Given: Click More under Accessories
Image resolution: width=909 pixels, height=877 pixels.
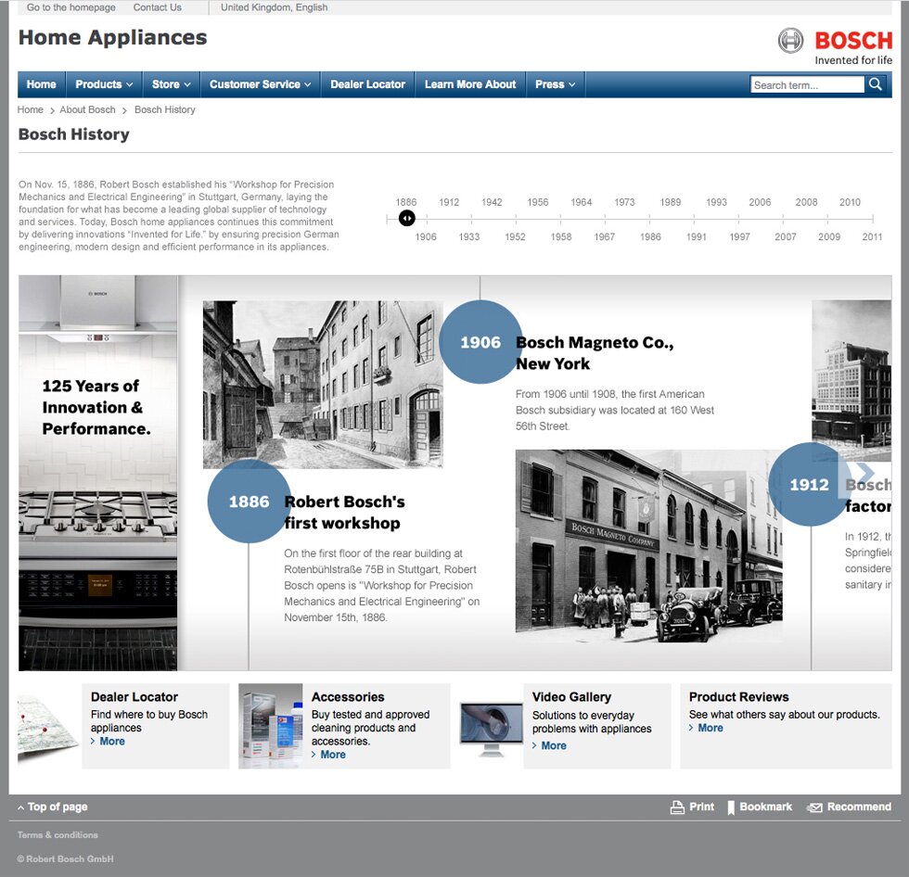Looking at the screenshot, I should (x=333, y=755).
